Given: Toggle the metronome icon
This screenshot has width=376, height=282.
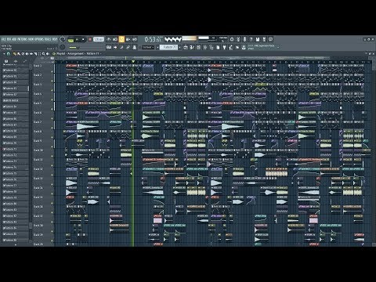Looking at the screenshot, I should (109, 39).
